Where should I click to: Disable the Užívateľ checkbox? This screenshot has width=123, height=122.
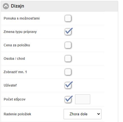pos(68,85)
